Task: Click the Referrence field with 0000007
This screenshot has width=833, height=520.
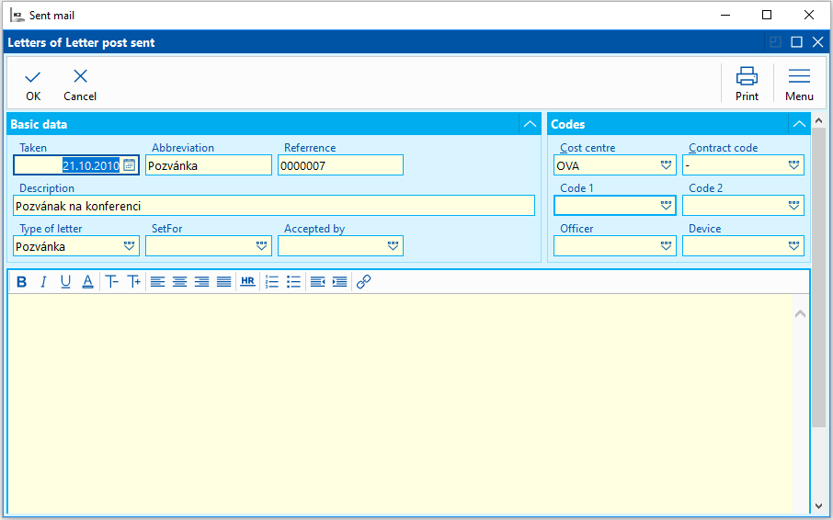Action: [x=340, y=165]
